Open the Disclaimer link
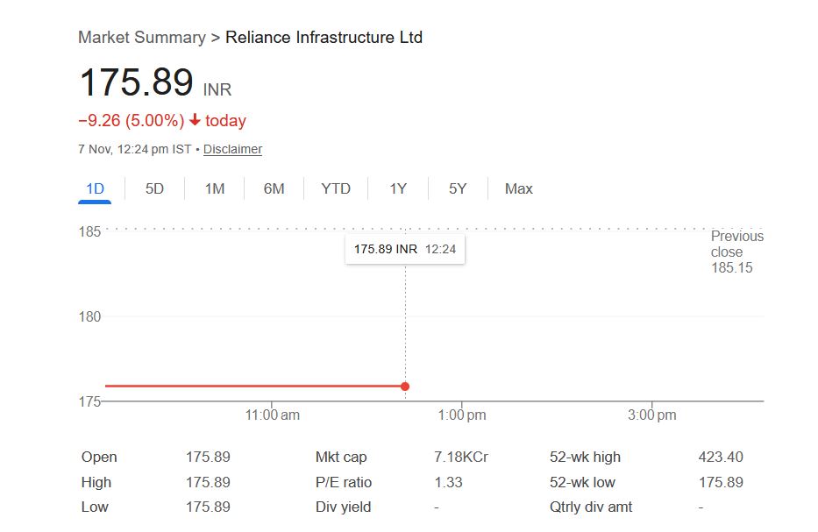 232,149
